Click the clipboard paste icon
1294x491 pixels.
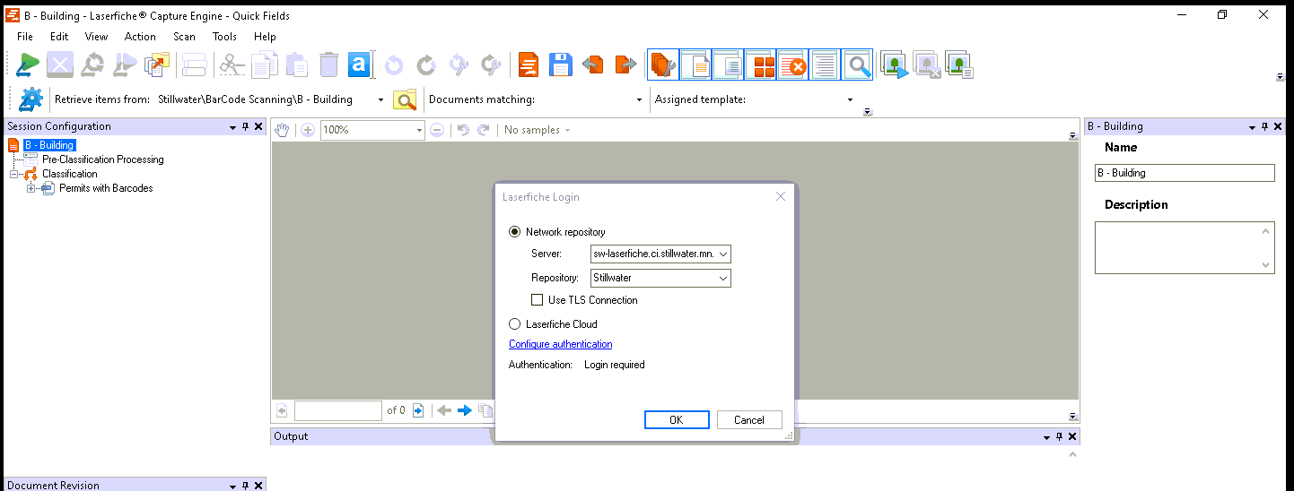coord(297,65)
